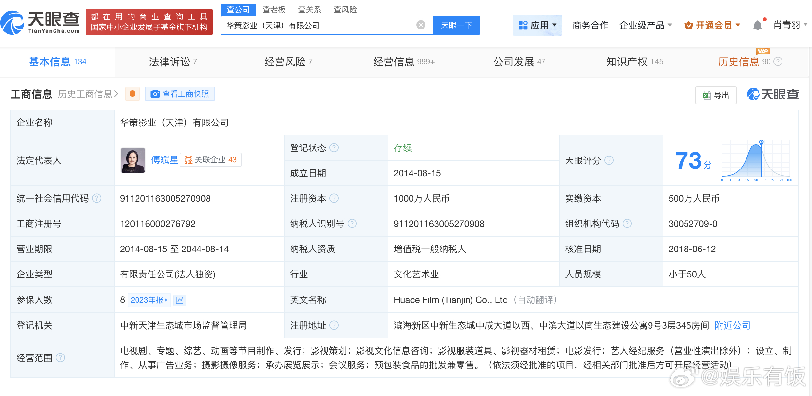Viewport: 812px width, 396px height.
Task: Select the 公司发展 tab
Action: pos(519,62)
